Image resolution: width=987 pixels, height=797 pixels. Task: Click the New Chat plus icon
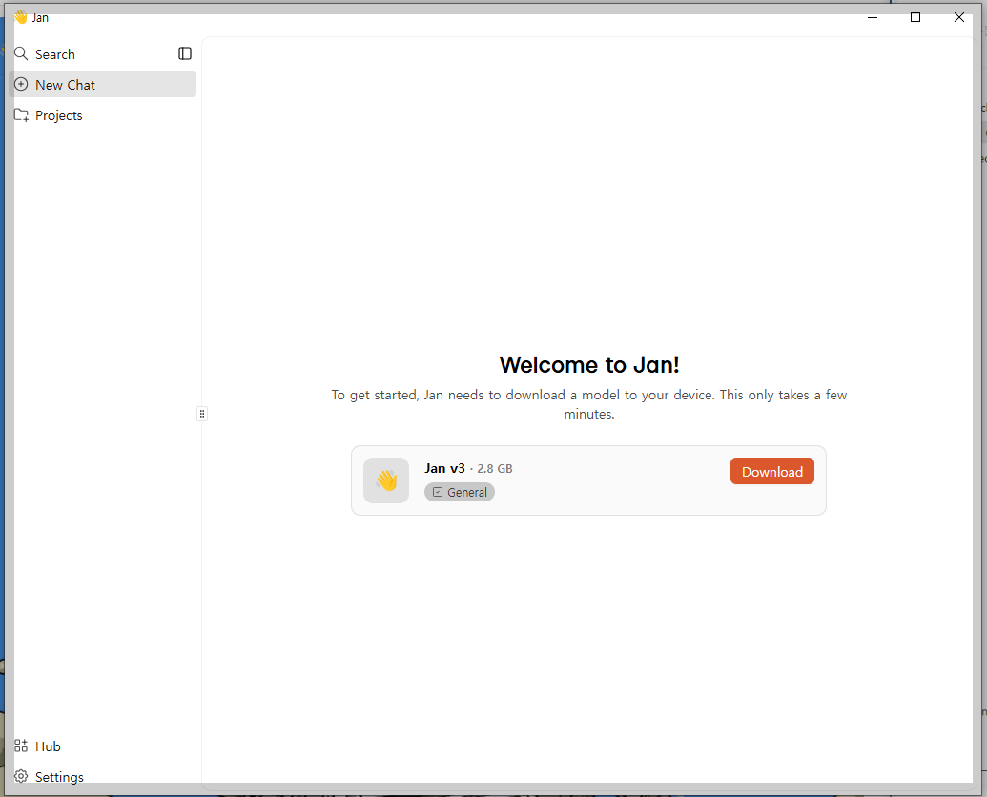click(21, 84)
